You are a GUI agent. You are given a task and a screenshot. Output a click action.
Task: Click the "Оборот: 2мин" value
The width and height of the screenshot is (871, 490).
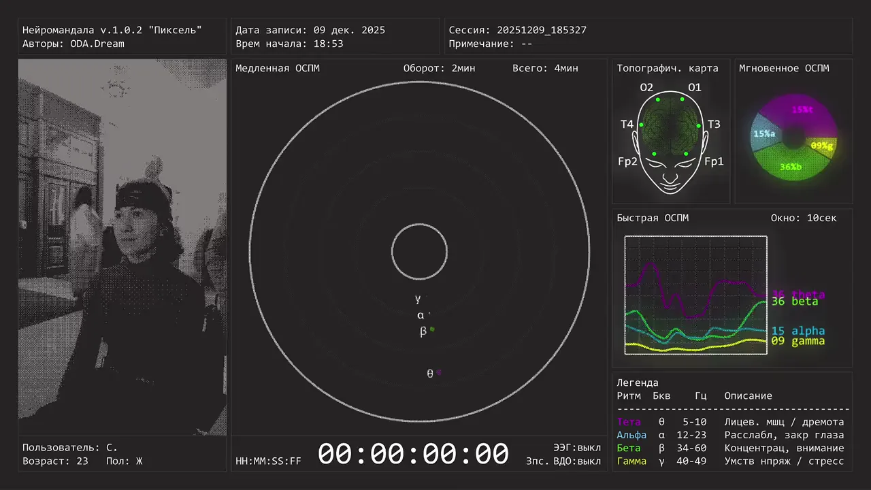[x=439, y=68]
